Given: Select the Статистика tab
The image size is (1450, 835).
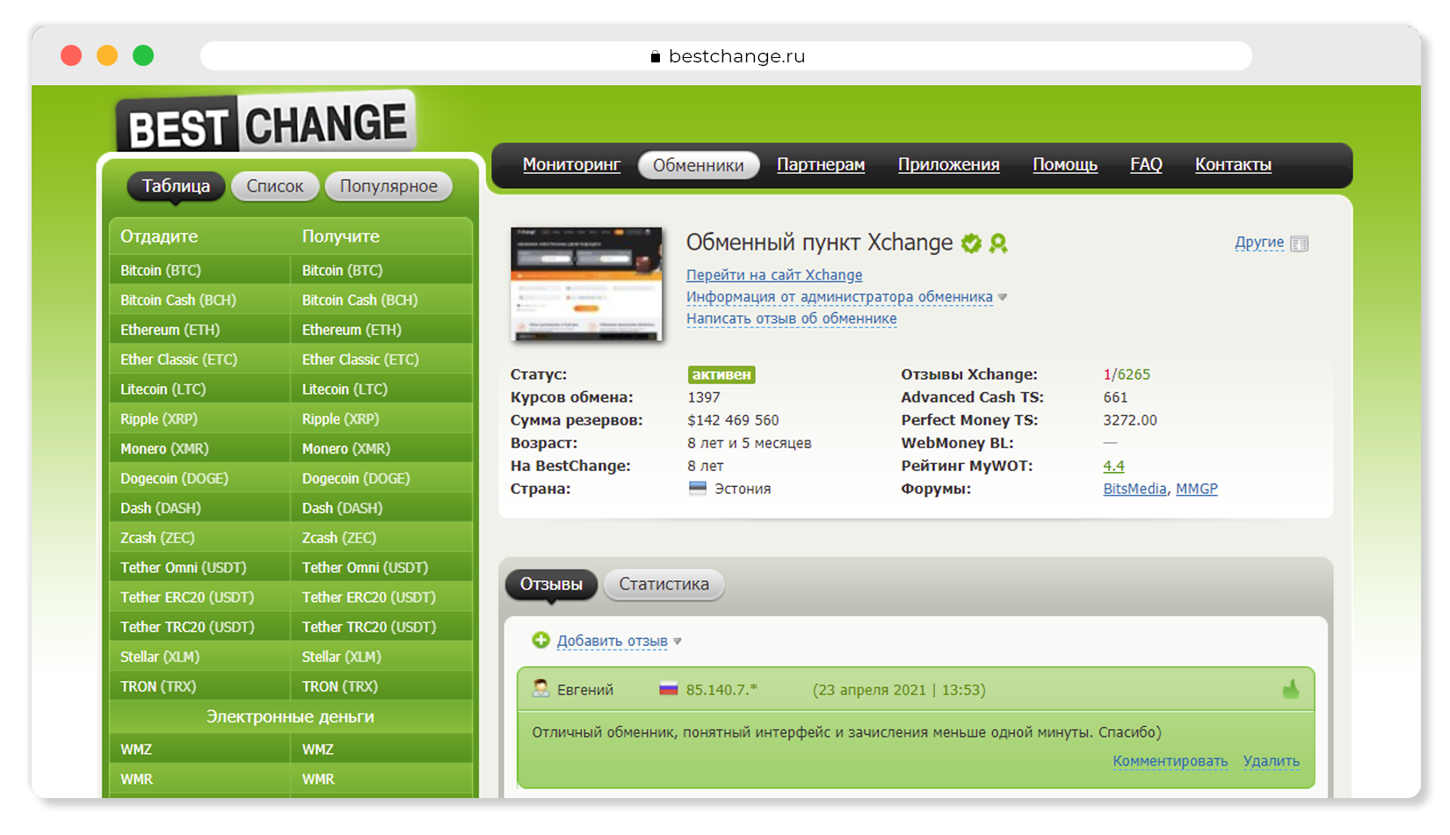Looking at the screenshot, I should pyautogui.click(x=664, y=584).
